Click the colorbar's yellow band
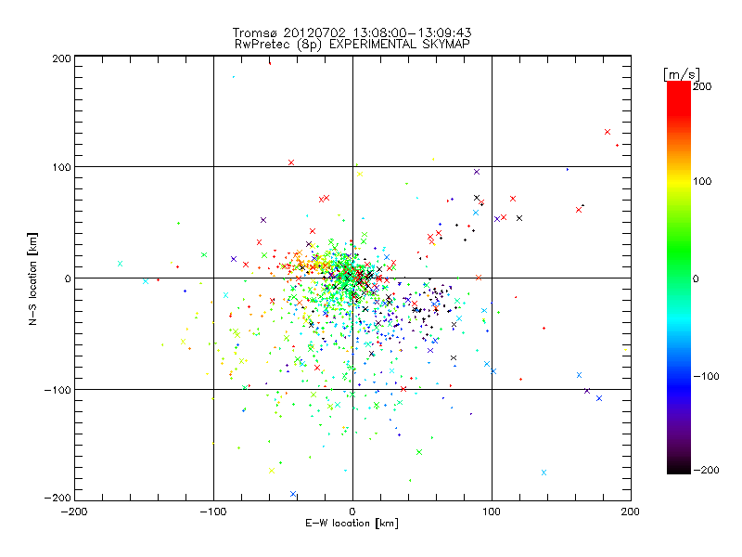 [679, 181]
